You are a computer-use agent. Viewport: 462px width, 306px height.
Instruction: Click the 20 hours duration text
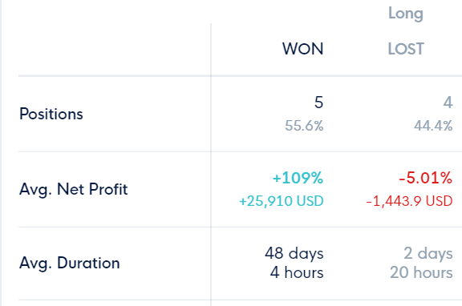pyautogui.click(x=421, y=272)
